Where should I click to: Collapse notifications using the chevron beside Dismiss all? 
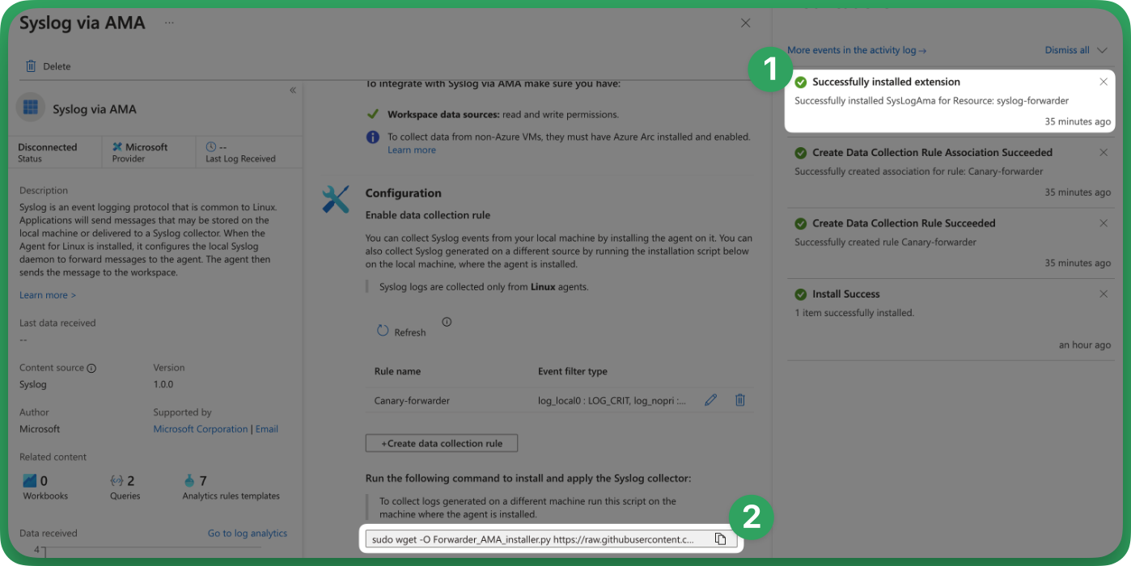[x=1102, y=50]
